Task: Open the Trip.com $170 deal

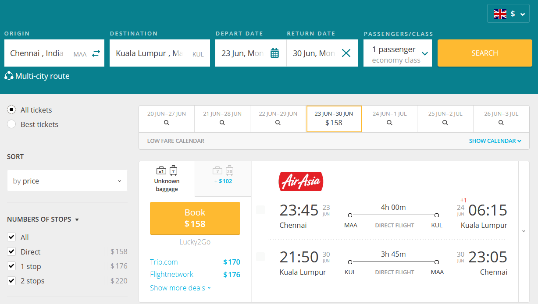Action: (195, 262)
